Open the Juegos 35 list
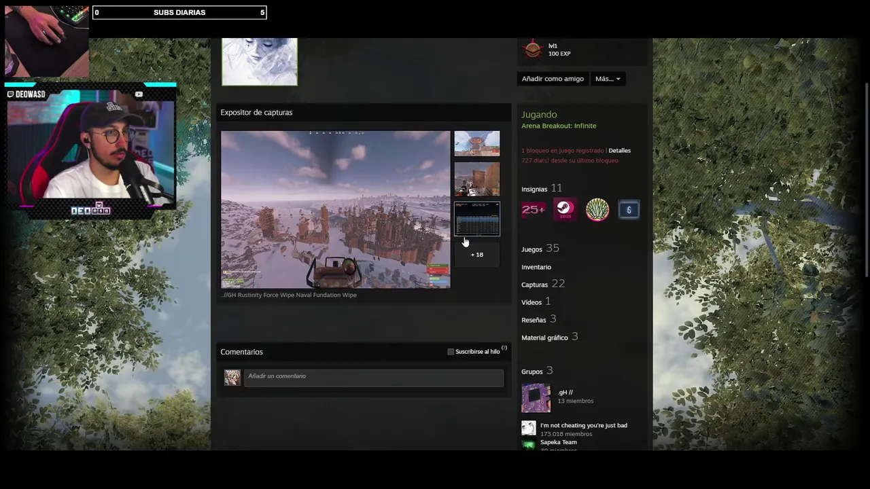This screenshot has width=870, height=489. coord(540,249)
